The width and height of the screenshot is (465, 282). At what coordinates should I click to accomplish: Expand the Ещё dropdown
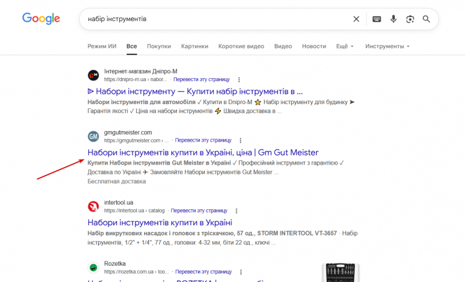point(345,46)
